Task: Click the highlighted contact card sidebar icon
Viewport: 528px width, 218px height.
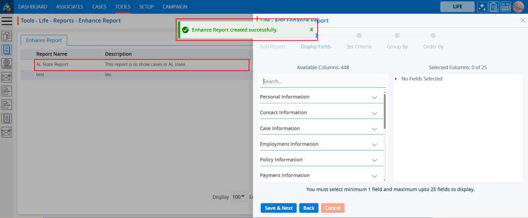Action: pyautogui.click(x=7, y=50)
